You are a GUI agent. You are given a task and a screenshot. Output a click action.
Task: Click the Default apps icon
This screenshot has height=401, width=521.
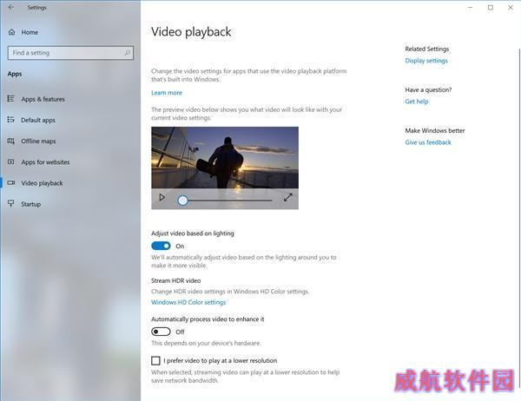tap(11, 120)
